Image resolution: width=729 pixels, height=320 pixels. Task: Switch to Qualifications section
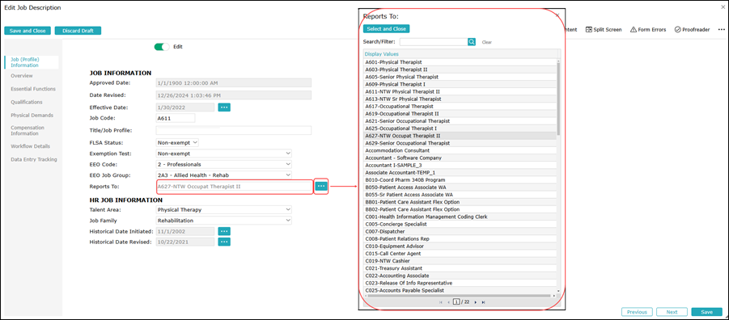pyautogui.click(x=27, y=102)
